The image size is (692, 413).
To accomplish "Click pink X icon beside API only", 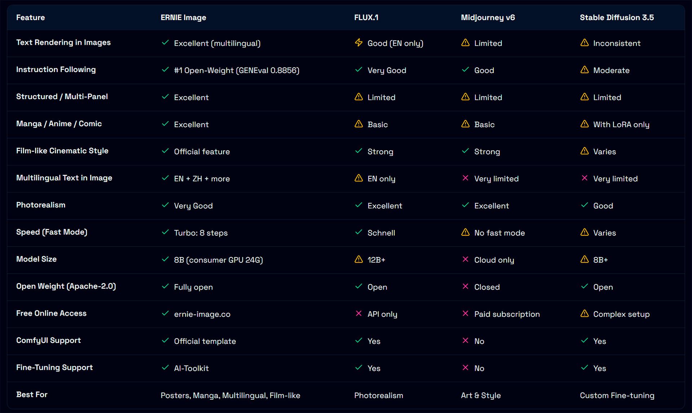I will point(359,314).
